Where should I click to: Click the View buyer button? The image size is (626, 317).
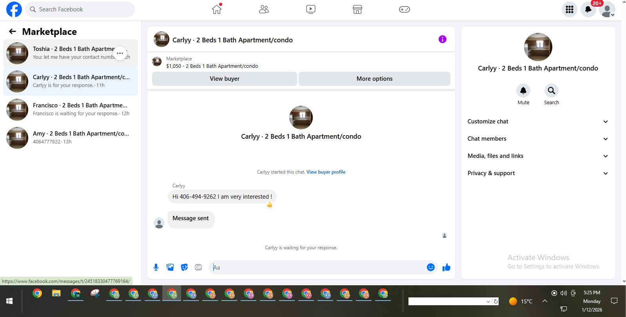pos(225,79)
